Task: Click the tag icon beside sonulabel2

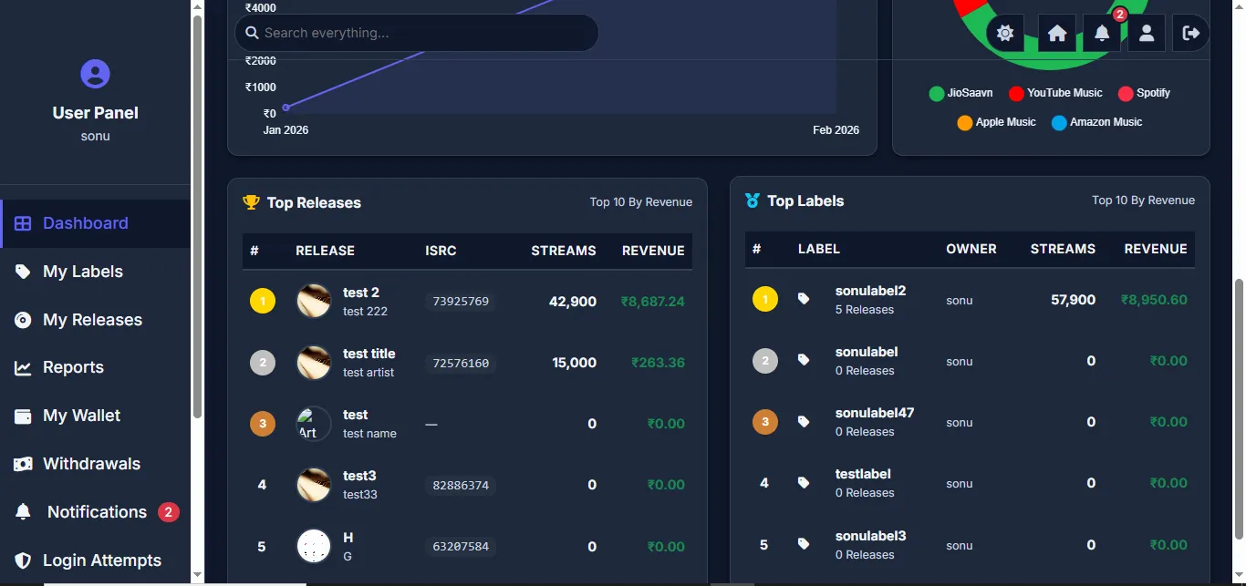Action: (x=804, y=299)
